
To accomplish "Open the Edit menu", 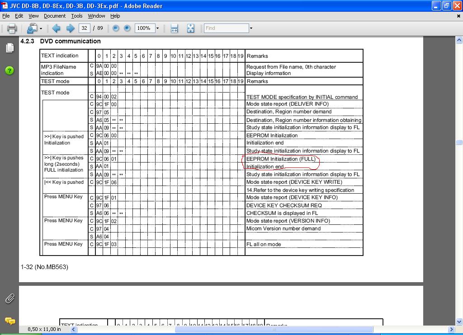I will pyautogui.click(x=19, y=16).
